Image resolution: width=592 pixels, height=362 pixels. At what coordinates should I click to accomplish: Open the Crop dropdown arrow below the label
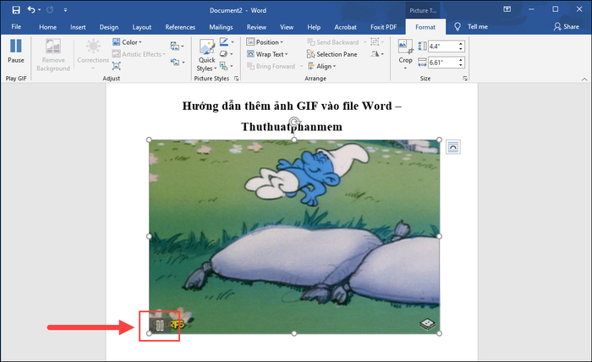(x=405, y=69)
